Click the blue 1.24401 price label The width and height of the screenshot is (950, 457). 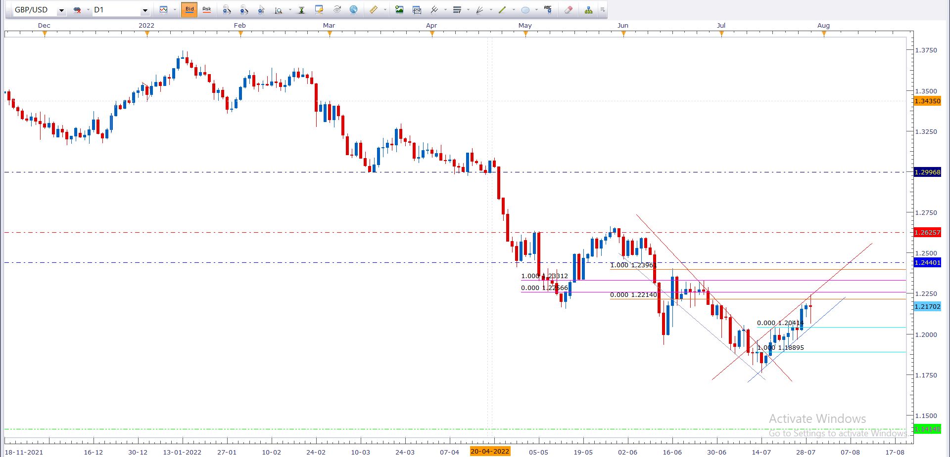point(927,263)
